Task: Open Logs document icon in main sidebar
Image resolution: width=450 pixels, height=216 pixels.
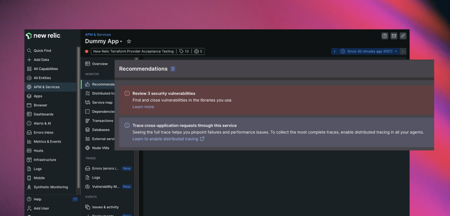Action: (x=29, y=169)
